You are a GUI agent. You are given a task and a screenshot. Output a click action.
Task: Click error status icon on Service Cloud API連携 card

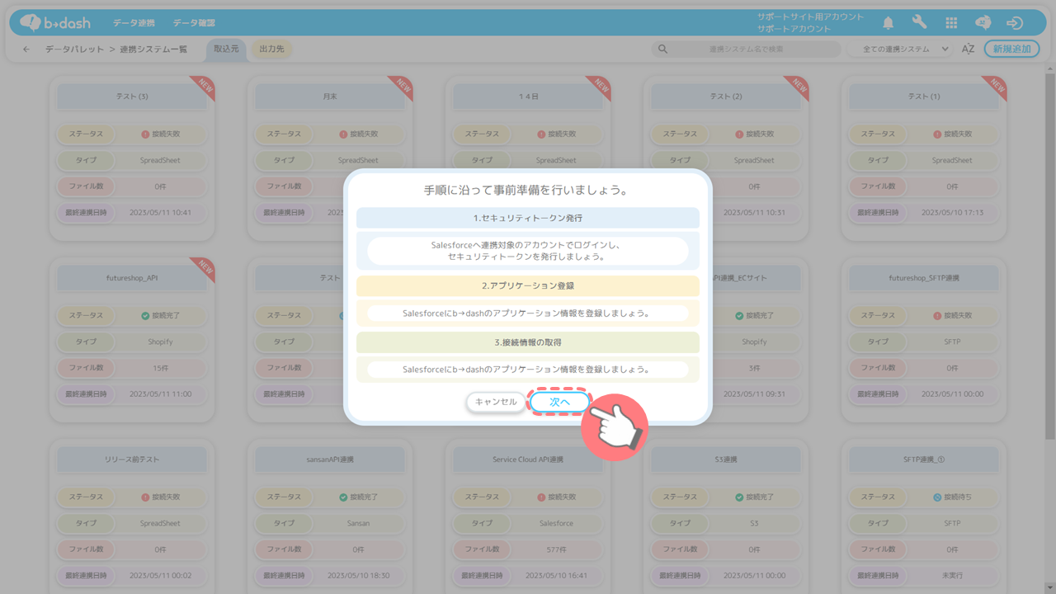(x=541, y=497)
